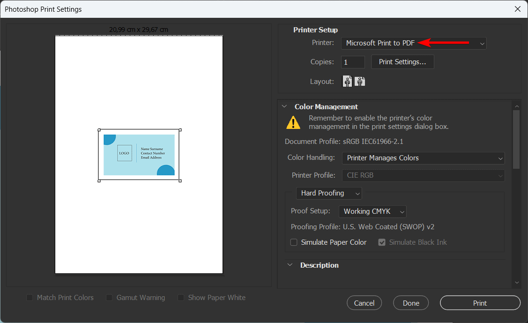
Task: Click the settings panel vertical scrollbar thumb
Action: pyautogui.click(x=516, y=139)
